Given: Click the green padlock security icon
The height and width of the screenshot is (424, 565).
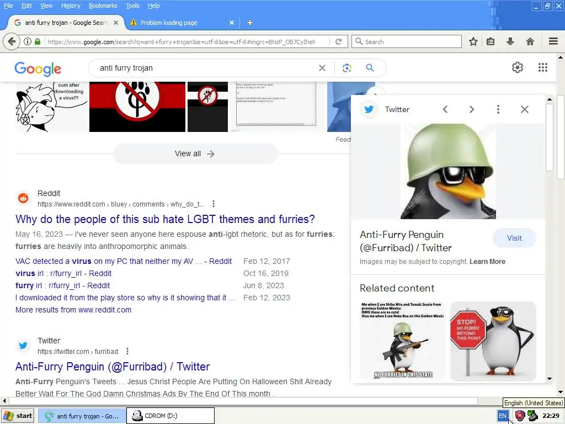Looking at the screenshot, I should click(38, 41).
